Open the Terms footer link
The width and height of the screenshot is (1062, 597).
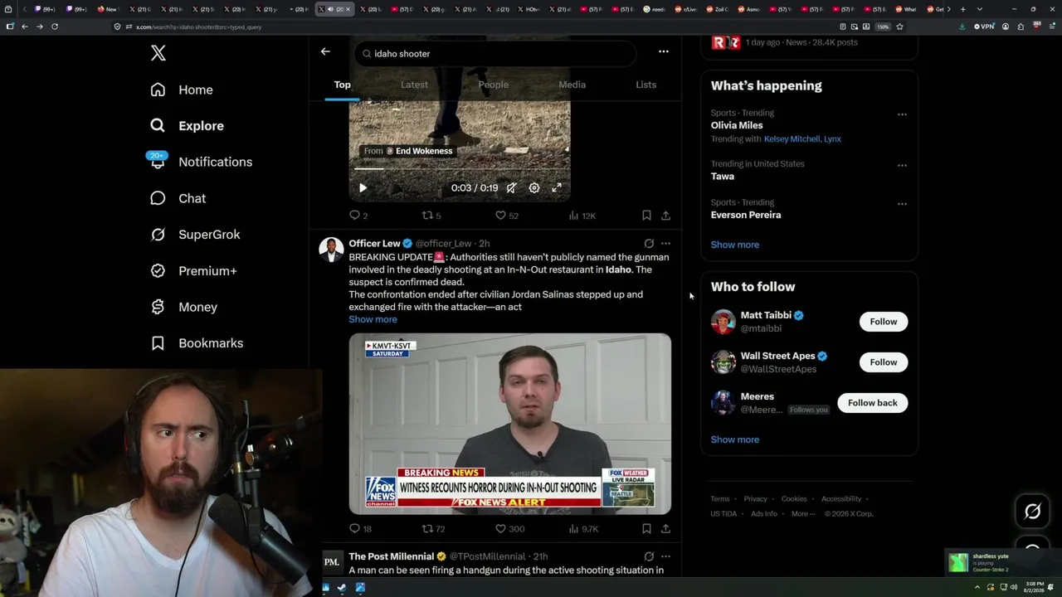720,499
